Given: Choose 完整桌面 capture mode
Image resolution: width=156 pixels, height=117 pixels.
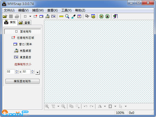Looking at the screenshot, I should pos(23,51).
